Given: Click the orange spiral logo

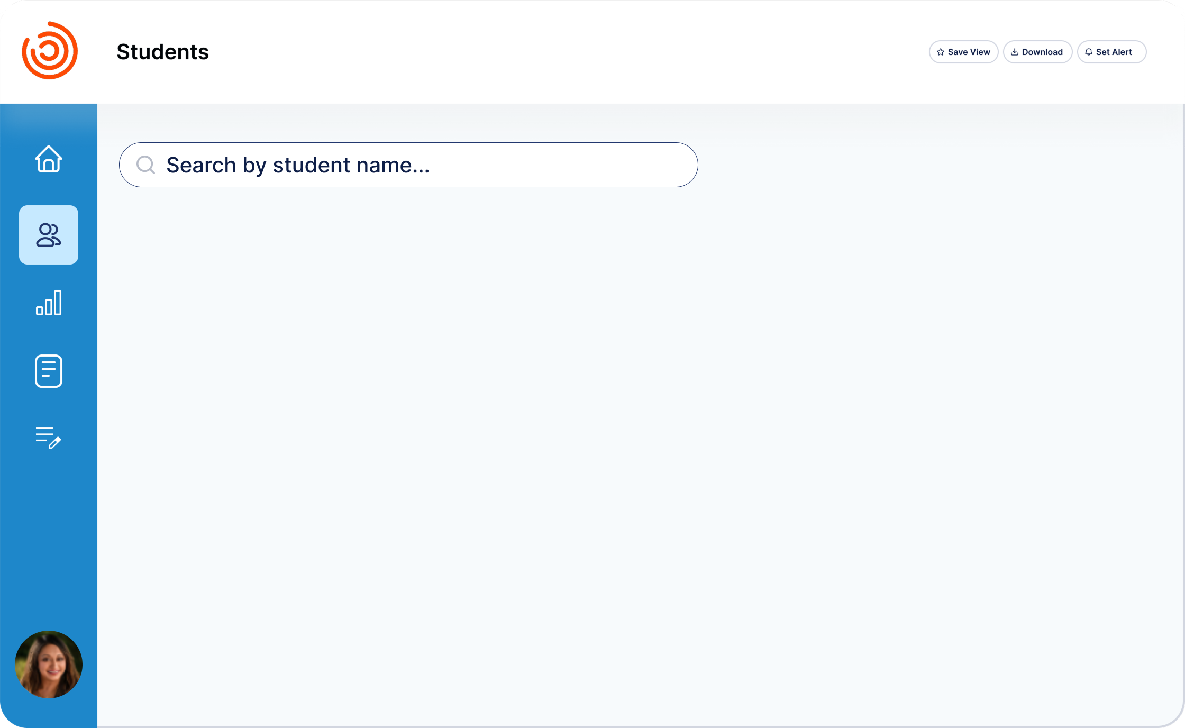Looking at the screenshot, I should point(50,51).
